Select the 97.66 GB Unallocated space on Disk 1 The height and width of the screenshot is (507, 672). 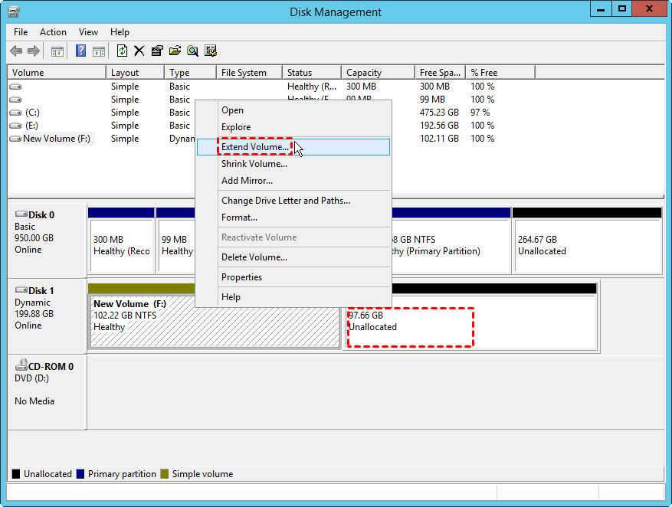(x=471, y=321)
